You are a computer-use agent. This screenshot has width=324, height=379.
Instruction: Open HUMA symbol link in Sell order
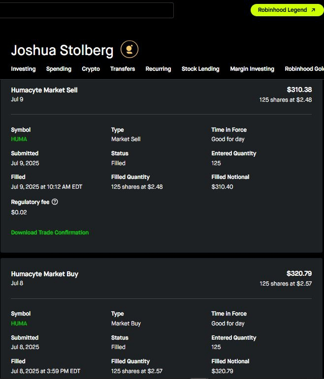click(x=19, y=139)
